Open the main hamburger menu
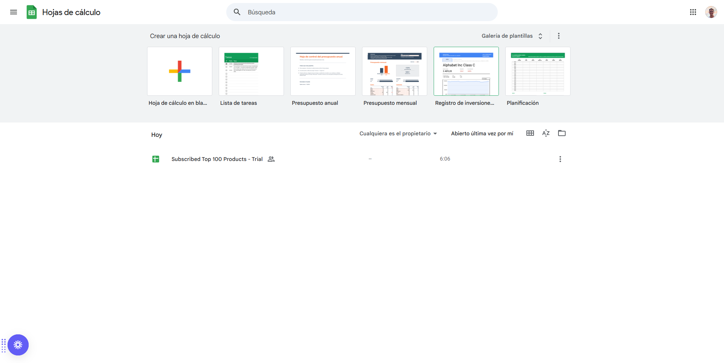Image resolution: width=724 pixels, height=363 pixels. click(x=14, y=12)
